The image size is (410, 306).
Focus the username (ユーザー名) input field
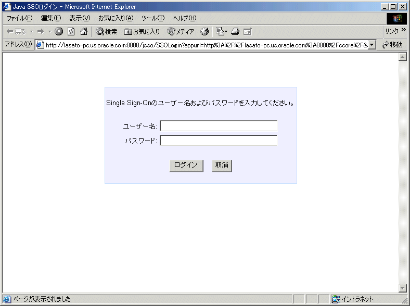219,126
